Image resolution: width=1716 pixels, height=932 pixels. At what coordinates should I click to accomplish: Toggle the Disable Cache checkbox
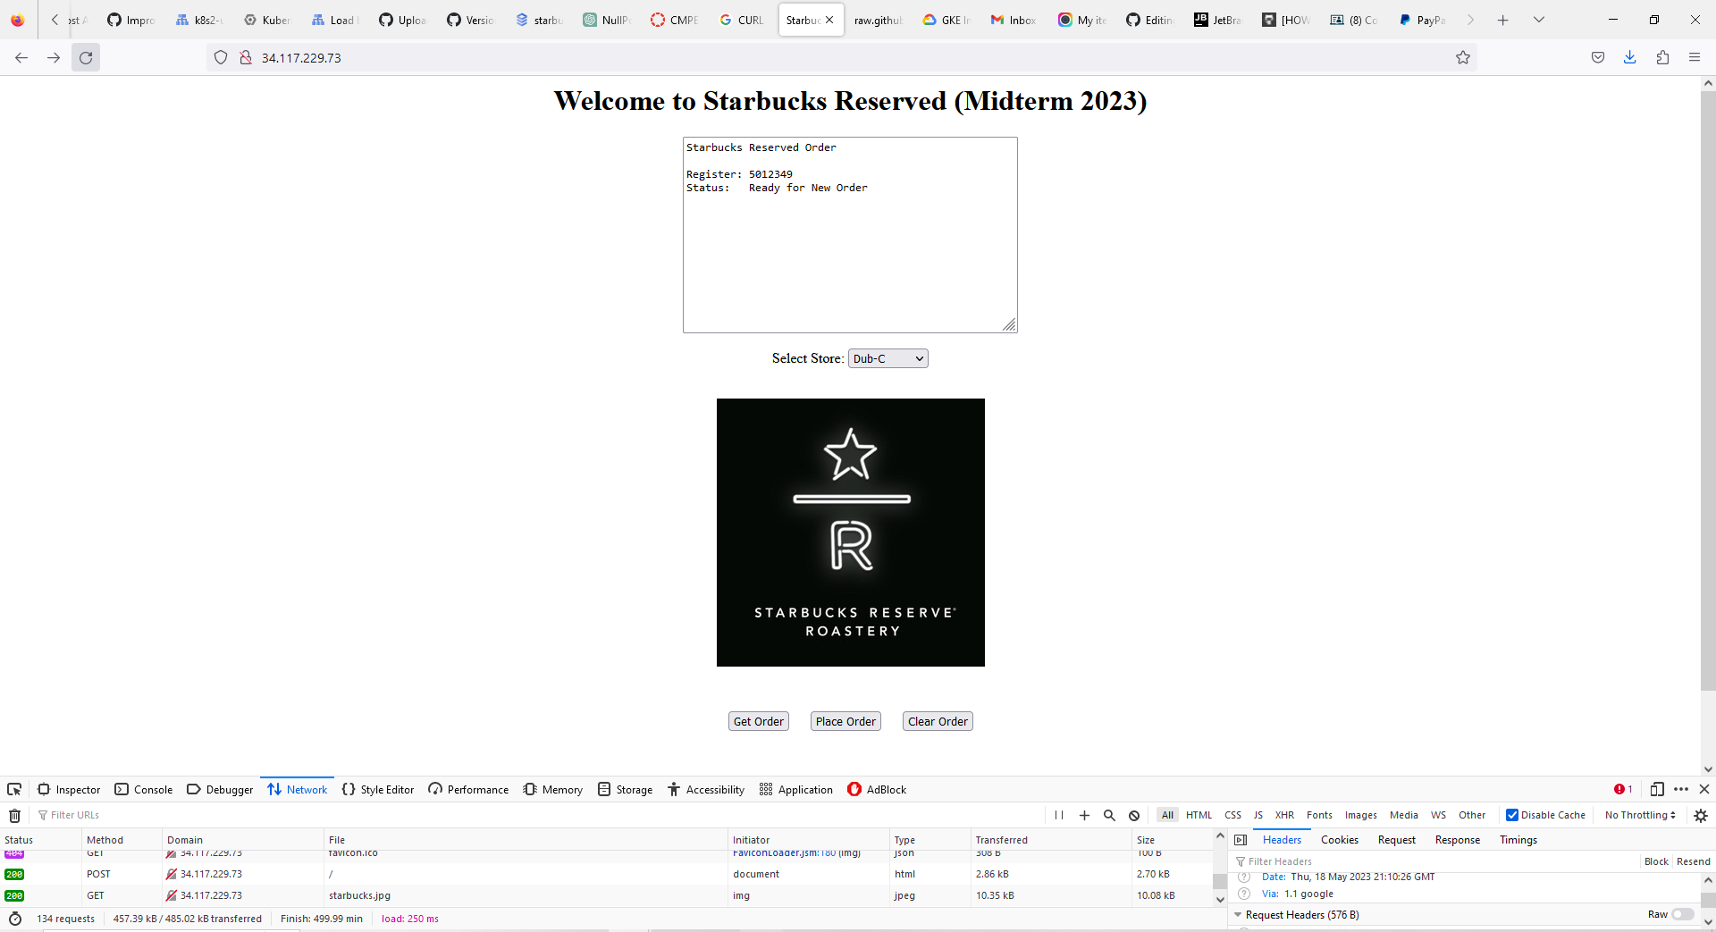[1513, 815]
